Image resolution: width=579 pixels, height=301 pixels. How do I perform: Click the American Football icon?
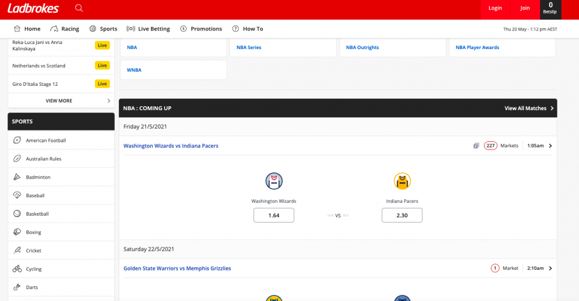[17, 140]
